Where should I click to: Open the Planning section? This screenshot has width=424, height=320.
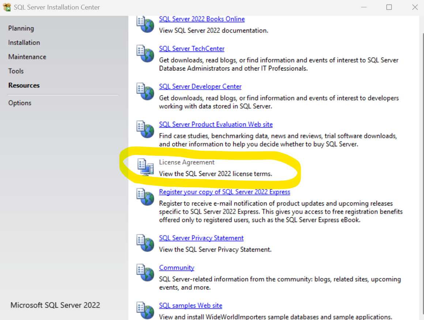(21, 29)
